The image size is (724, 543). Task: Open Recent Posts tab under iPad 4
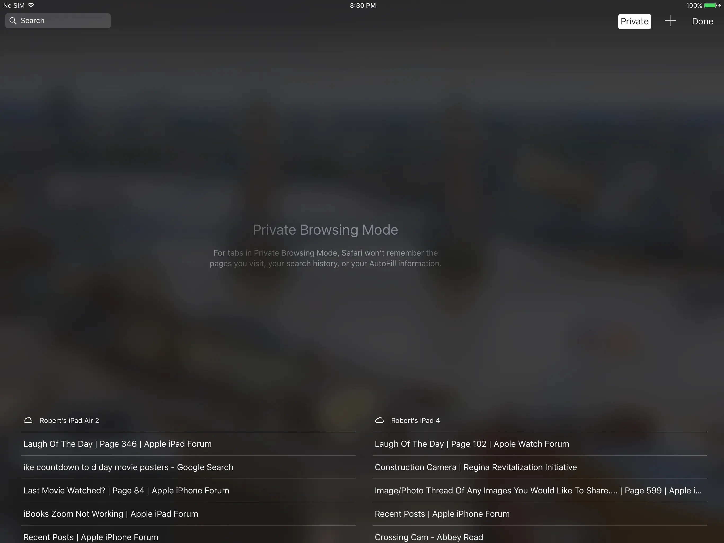coord(442,514)
